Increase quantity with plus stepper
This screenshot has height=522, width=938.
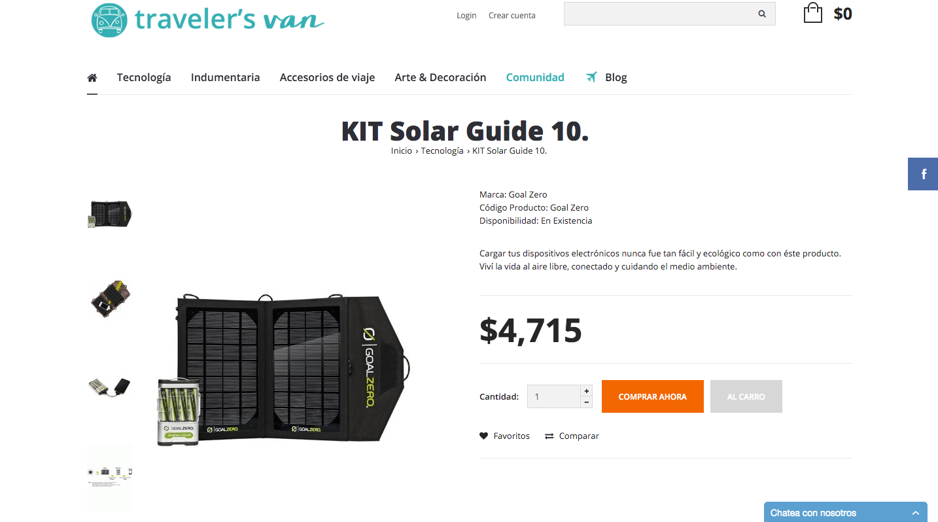586,391
